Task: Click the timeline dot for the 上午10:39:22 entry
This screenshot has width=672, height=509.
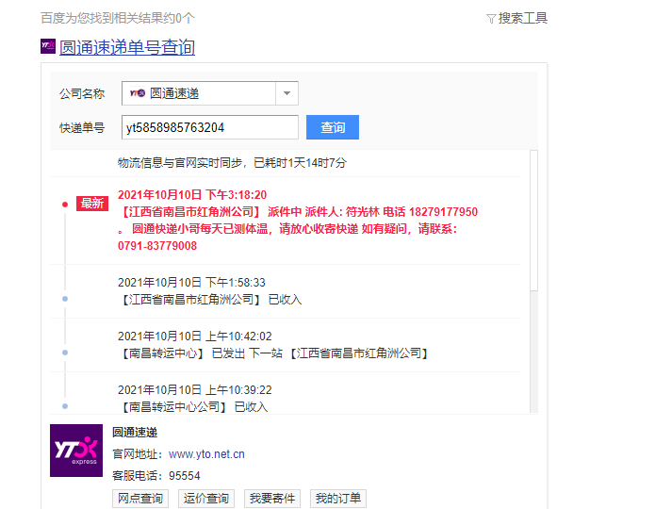Action: (65, 406)
